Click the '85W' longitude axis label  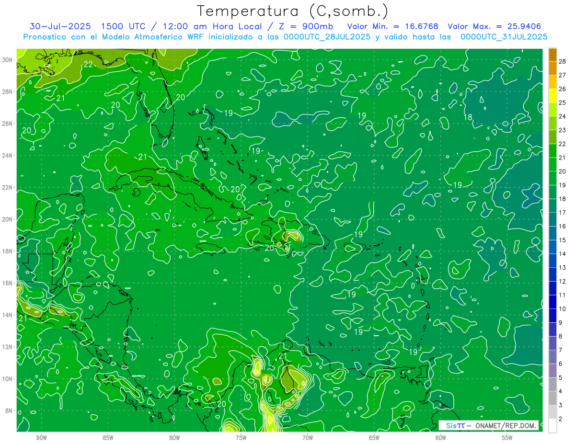[x=108, y=438]
